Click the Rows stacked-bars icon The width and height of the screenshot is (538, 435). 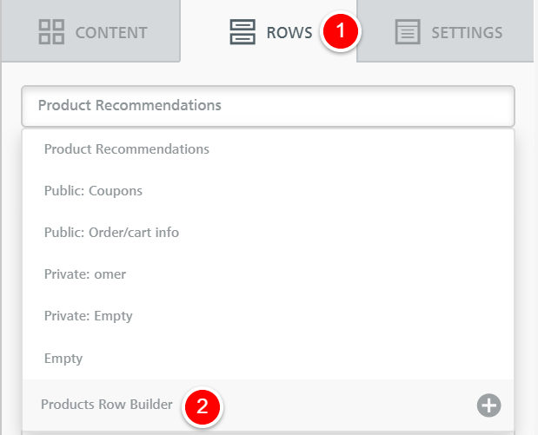click(x=242, y=32)
